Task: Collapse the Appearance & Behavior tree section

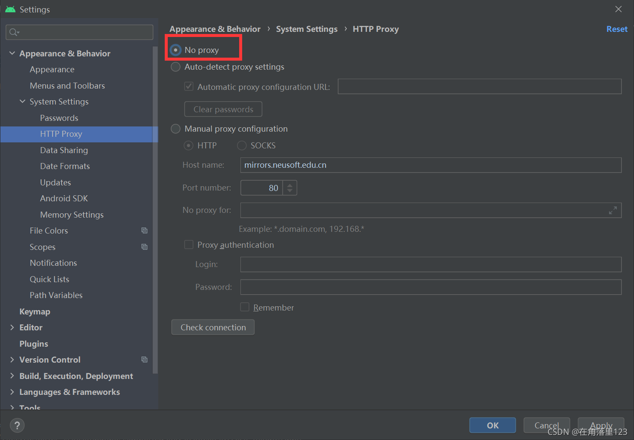Action: point(12,53)
